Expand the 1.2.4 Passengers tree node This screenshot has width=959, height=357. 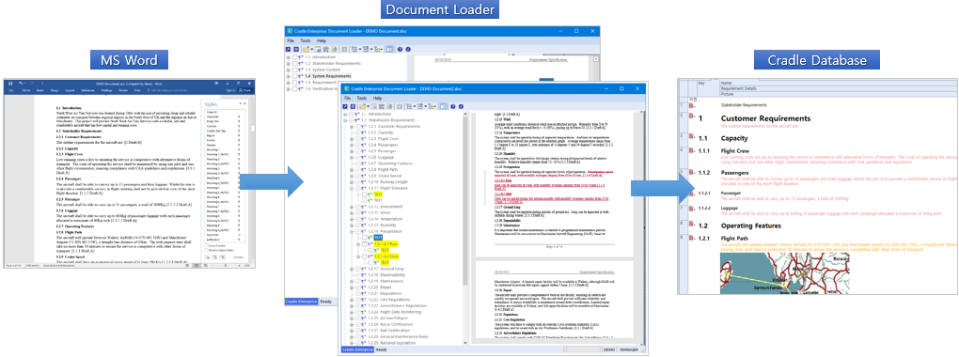point(352,145)
